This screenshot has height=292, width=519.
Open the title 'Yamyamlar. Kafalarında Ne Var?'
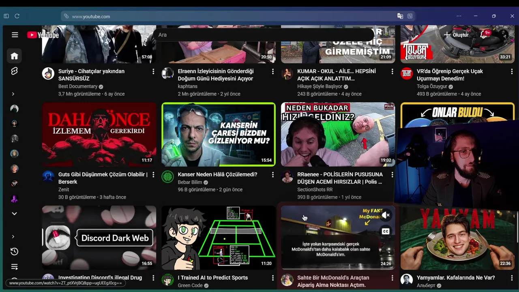coord(456,278)
